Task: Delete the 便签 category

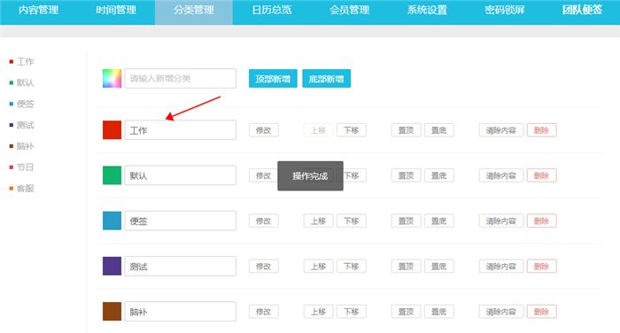Action: coord(542,221)
